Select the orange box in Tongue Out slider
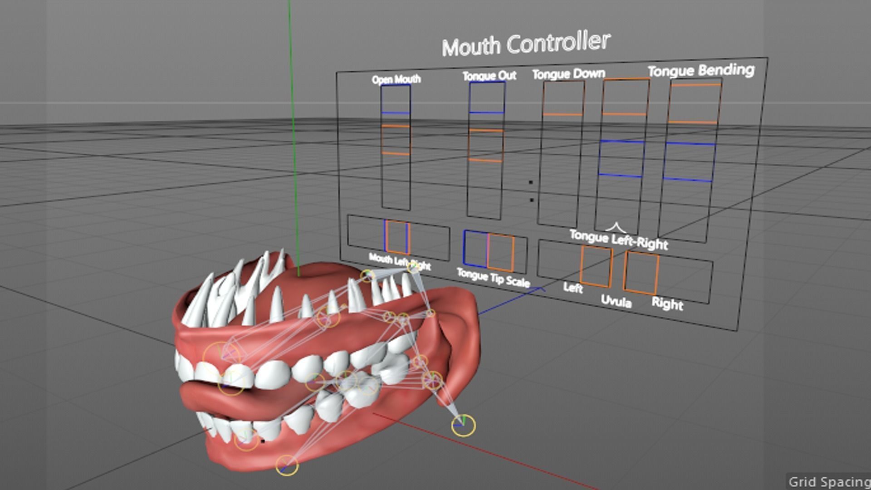This screenshot has height=490, width=871. (486, 146)
